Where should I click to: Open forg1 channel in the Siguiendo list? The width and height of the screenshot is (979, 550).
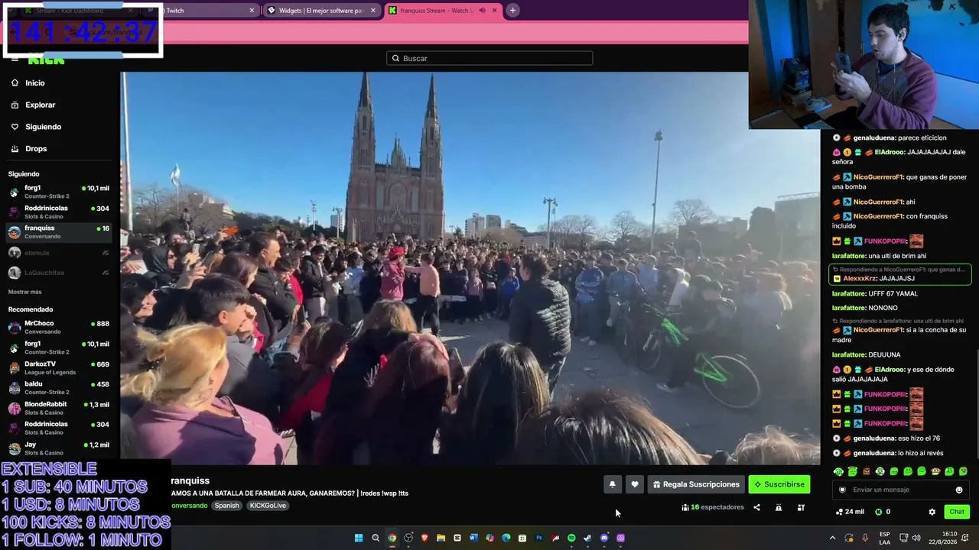(x=60, y=192)
